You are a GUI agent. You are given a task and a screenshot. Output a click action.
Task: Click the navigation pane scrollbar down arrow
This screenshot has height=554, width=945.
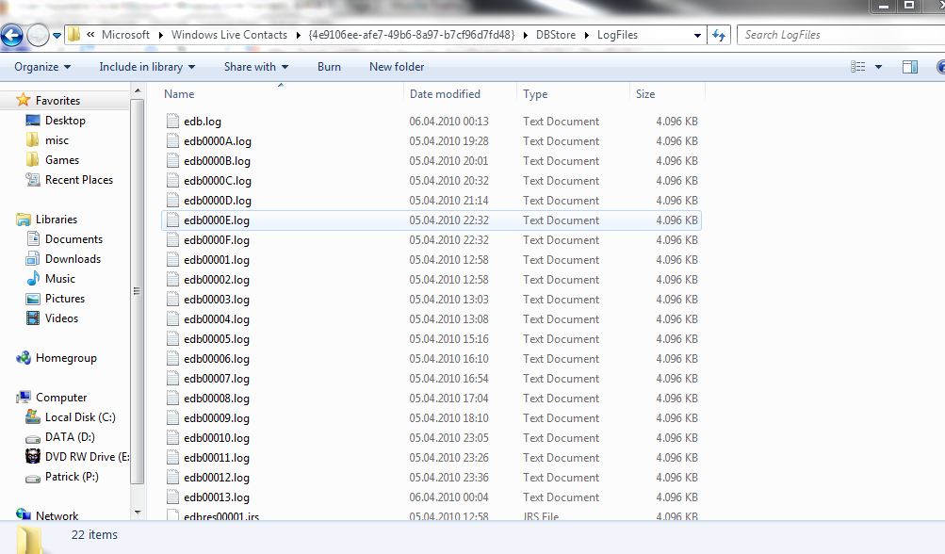(138, 513)
